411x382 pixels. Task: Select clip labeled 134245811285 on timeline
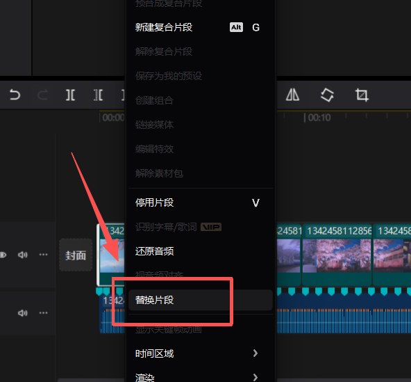[337, 254]
